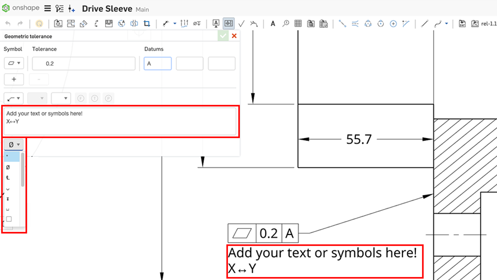This screenshot has width=497, height=280.
Task: Click the Surface finish checkmark tool
Action: (x=241, y=24)
